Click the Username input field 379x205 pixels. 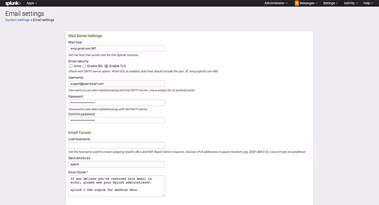click(116, 84)
